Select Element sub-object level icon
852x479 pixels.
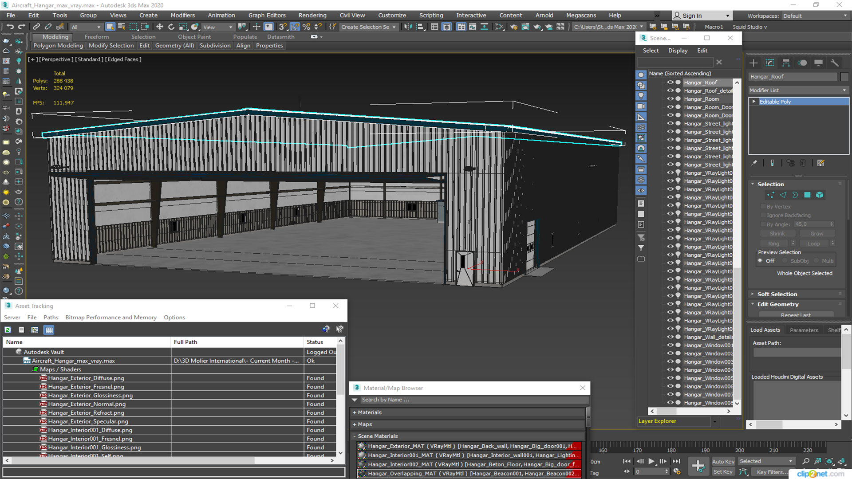[x=820, y=195]
